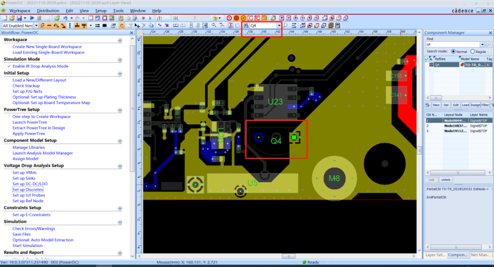The image size is (494, 267).
Task: Collapse the Voltage Drop Analysis Setup section
Action: (120, 166)
